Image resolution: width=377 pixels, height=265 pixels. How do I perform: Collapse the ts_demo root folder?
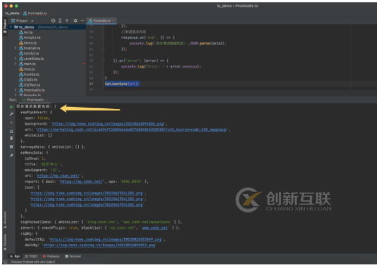pyautogui.click(x=11, y=27)
